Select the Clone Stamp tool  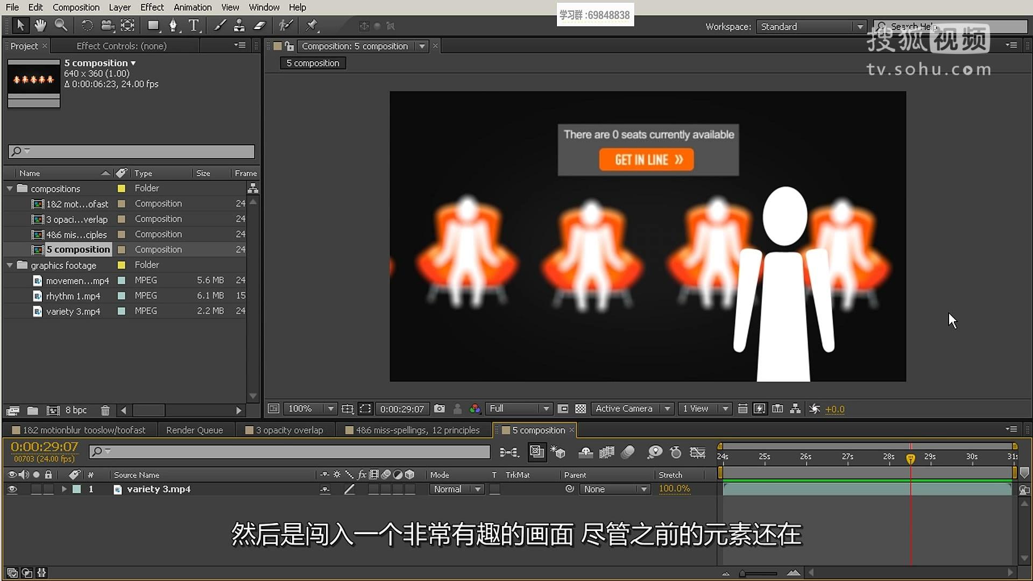point(239,25)
